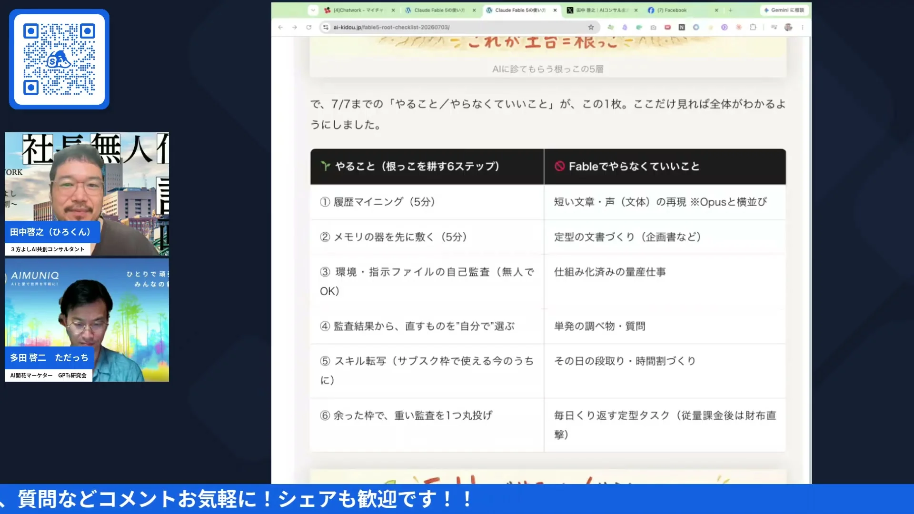
Task: Switch to the X tab for 田中啓之
Action: pos(602,10)
